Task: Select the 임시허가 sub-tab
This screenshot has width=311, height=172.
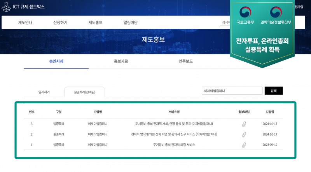Action: coord(44,92)
